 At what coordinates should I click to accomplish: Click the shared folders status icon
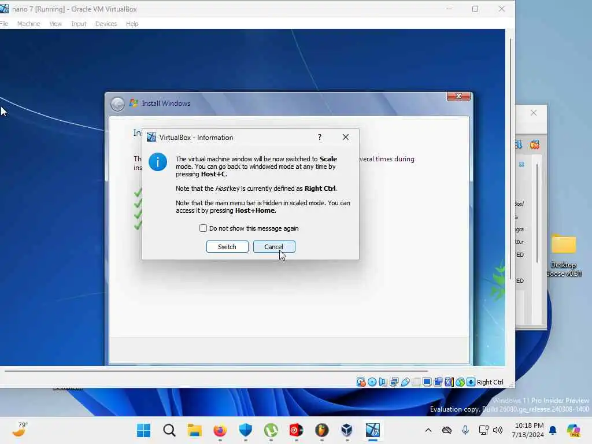coord(416,382)
